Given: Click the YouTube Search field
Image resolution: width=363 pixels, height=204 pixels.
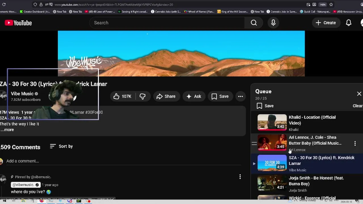Looking at the screenshot, I should point(167,23).
